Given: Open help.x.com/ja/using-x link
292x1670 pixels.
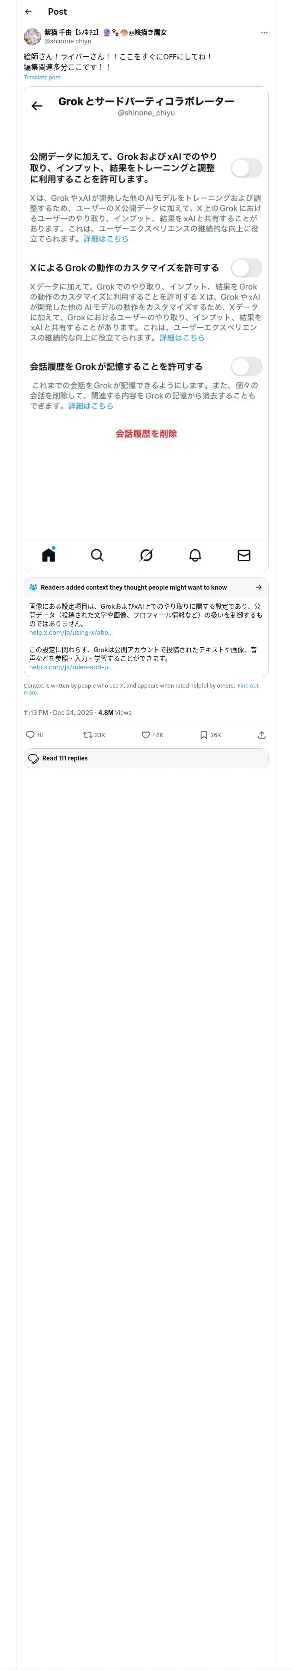Looking at the screenshot, I should [71, 632].
